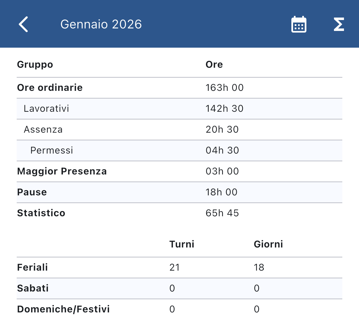Select the Sabati row label

pos(33,288)
